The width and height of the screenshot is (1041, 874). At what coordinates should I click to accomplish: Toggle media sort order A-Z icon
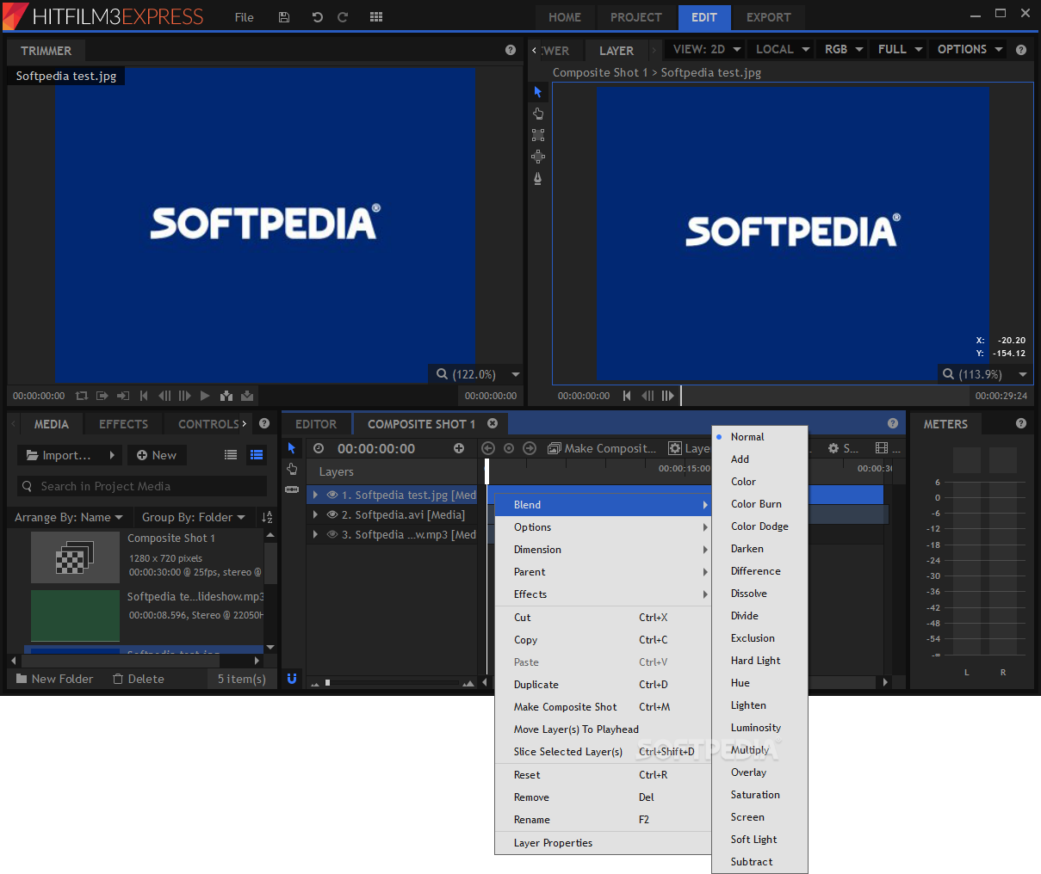(267, 517)
